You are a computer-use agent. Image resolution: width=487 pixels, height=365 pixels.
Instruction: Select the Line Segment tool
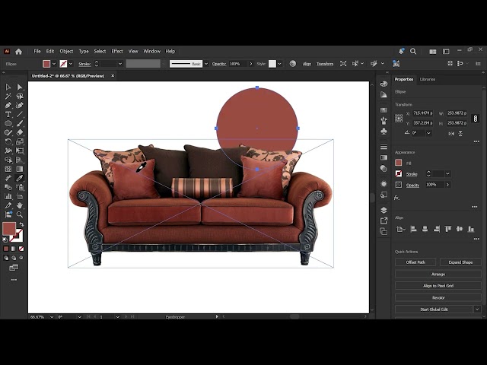20,114
